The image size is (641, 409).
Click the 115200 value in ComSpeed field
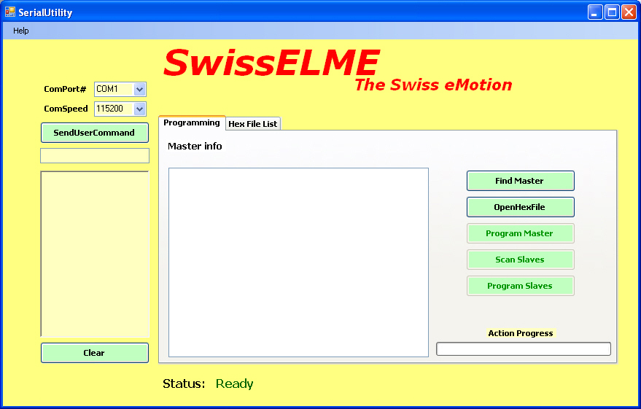[109, 109]
